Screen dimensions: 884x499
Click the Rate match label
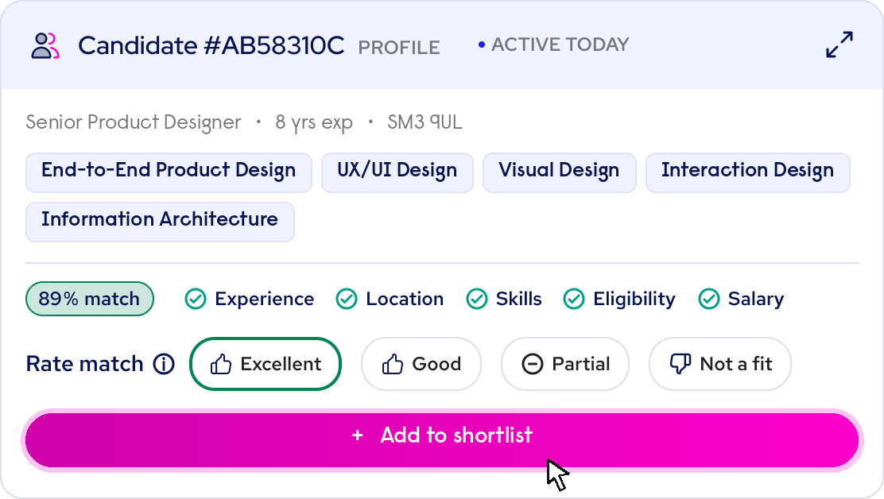(84, 364)
